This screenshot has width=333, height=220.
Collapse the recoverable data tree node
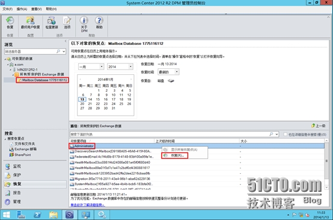point(5,59)
